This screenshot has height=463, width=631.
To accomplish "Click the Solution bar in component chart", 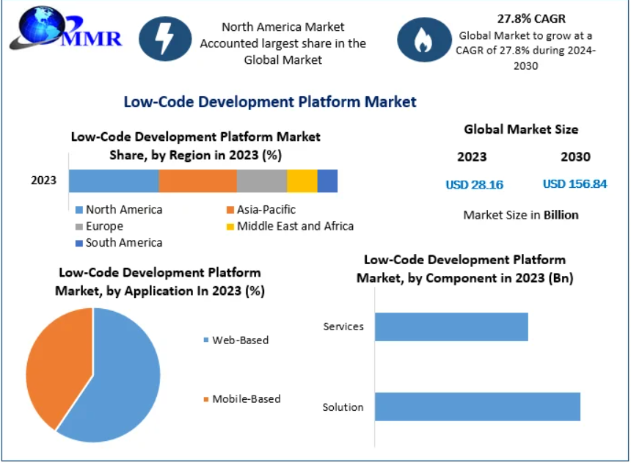I will pos(477,407).
